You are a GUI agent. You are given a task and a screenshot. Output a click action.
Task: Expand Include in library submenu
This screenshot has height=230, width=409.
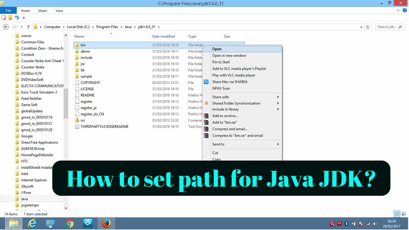(278, 109)
